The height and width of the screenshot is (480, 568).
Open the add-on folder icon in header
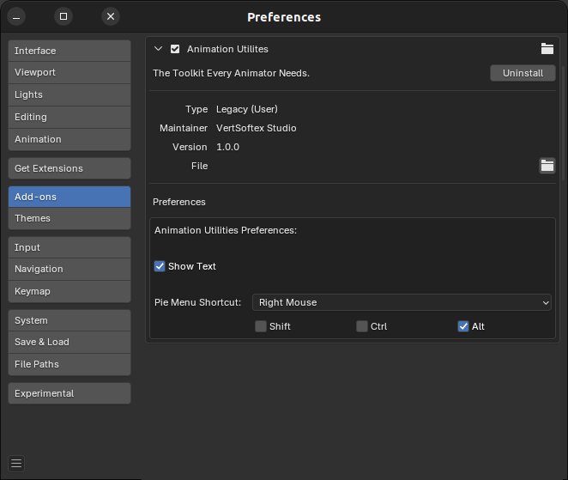tap(547, 49)
